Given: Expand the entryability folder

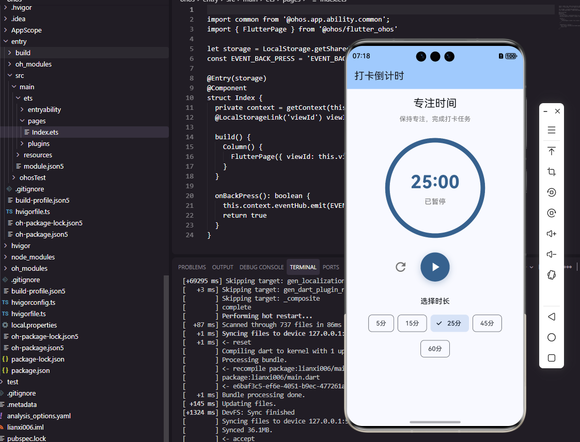Looking at the screenshot, I should click(84, 110).
